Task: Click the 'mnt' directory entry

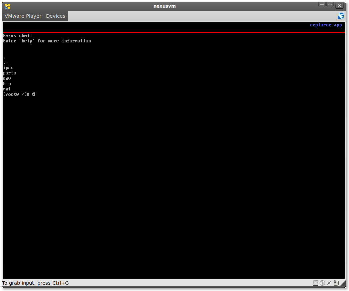Action: 7,89
